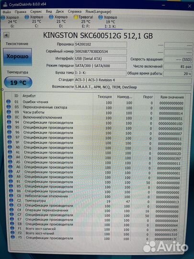
Task: Click the 19 °C temperature button
Action: click(x=18, y=82)
